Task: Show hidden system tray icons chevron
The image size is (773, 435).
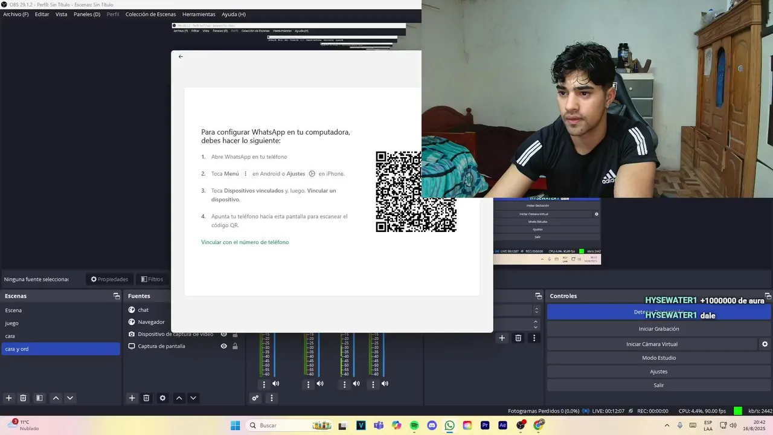Action: tap(667, 425)
